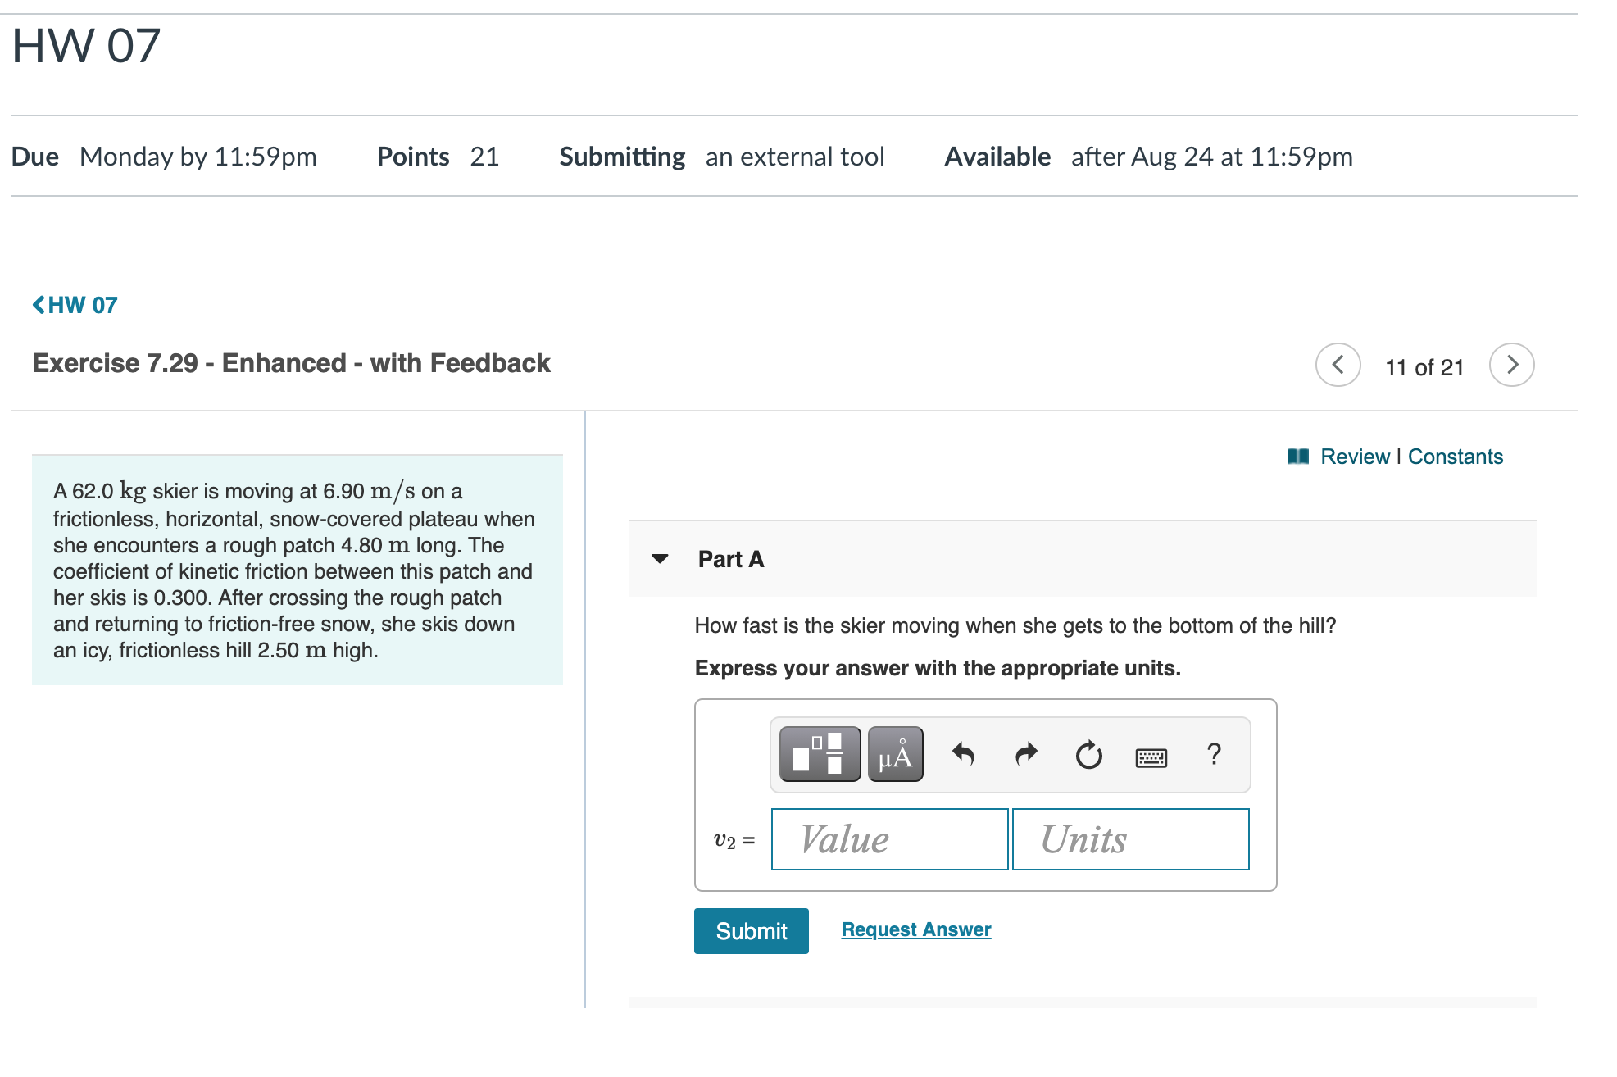Viewport: 1617px width, 1077px height.
Task: Click the Review book icon
Action: (1297, 457)
